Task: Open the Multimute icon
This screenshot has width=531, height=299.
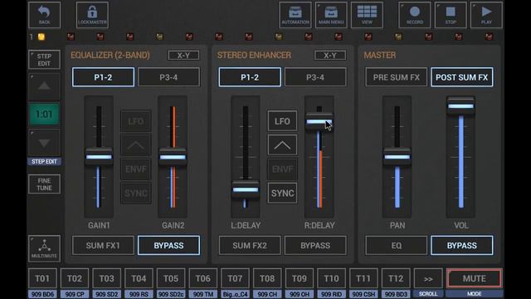Action: (x=44, y=248)
